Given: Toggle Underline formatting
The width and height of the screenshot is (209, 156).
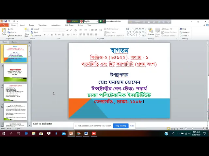Looking at the screenshot, I should pyautogui.click(x=52, y=35).
